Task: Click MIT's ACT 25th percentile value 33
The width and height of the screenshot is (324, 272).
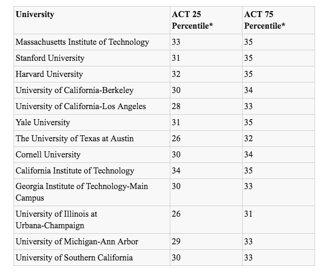Action: 176,42
